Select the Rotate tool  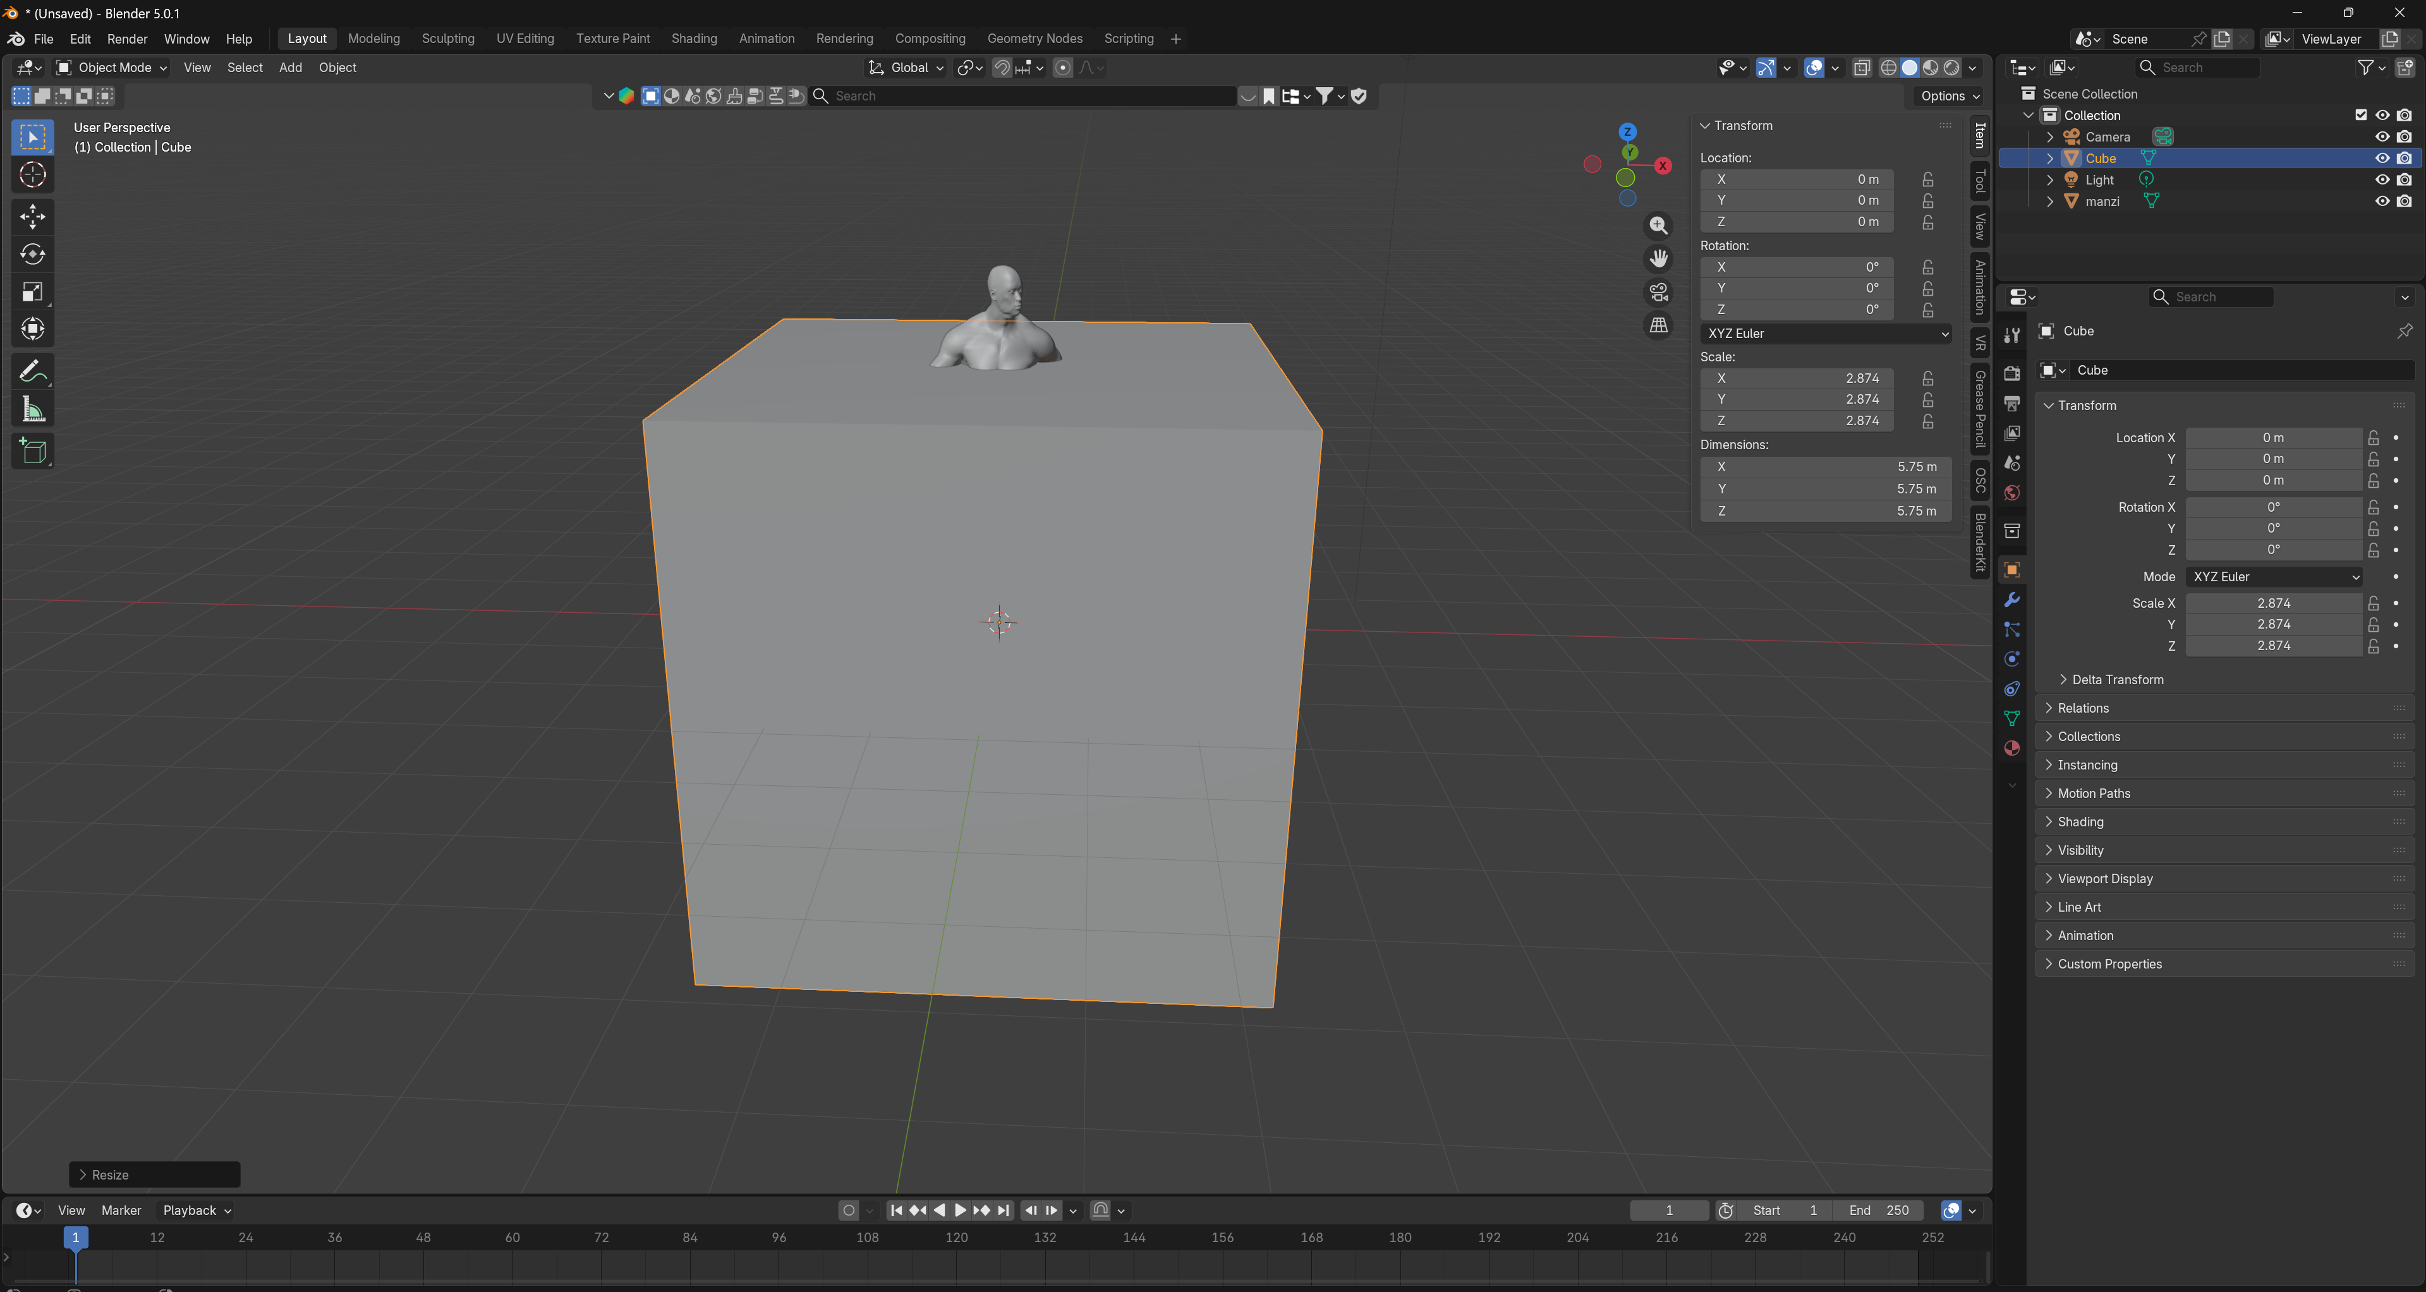33,254
